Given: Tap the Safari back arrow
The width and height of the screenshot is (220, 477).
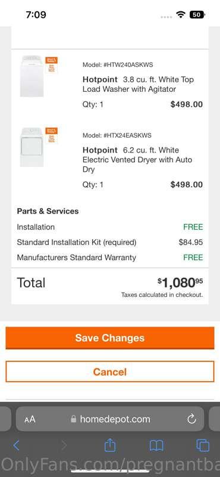Looking at the screenshot, I should tap(17, 445).
